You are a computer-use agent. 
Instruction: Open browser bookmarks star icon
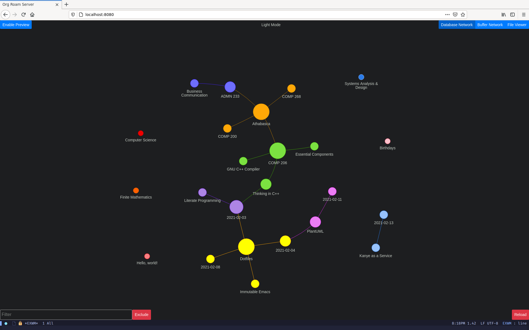tap(463, 15)
